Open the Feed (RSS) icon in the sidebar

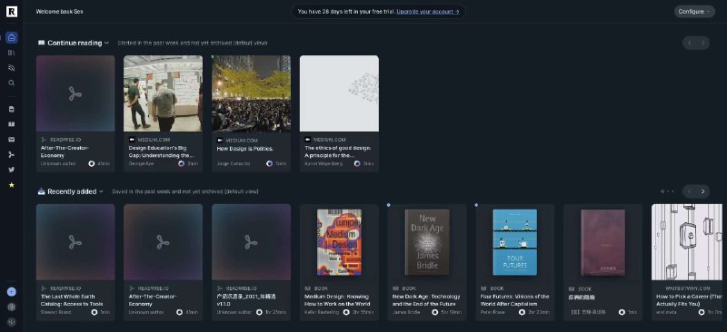(12, 68)
